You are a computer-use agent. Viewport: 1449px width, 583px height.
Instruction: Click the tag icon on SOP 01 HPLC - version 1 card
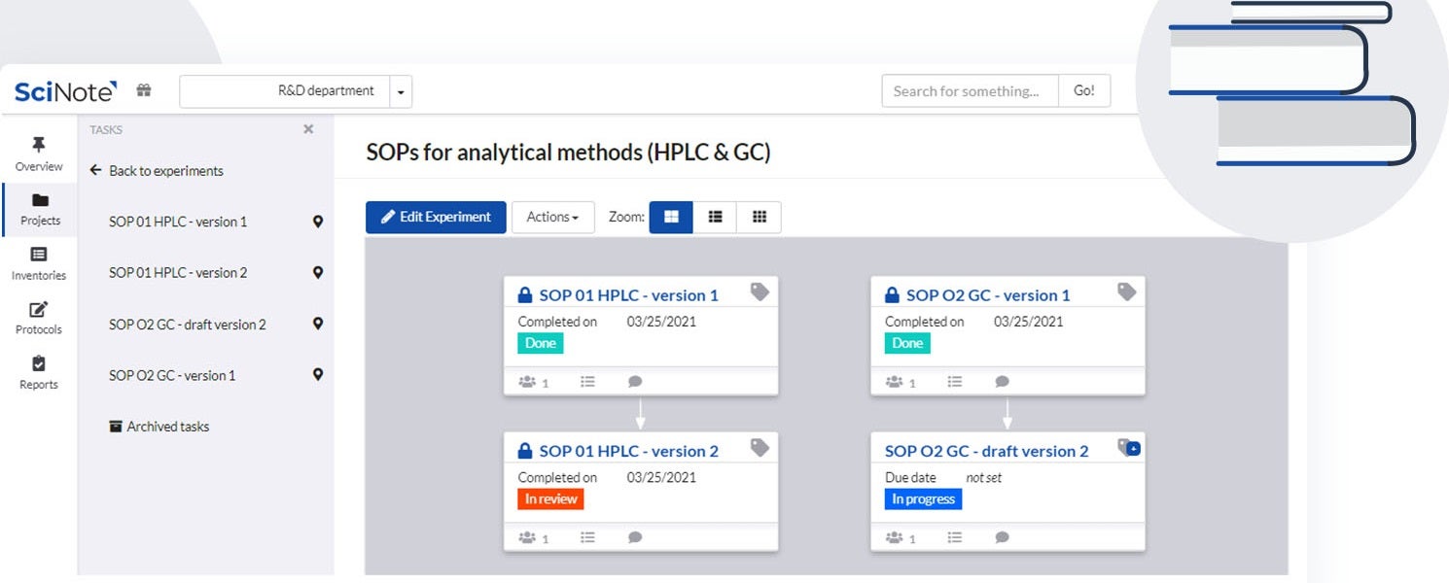tap(760, 291)
